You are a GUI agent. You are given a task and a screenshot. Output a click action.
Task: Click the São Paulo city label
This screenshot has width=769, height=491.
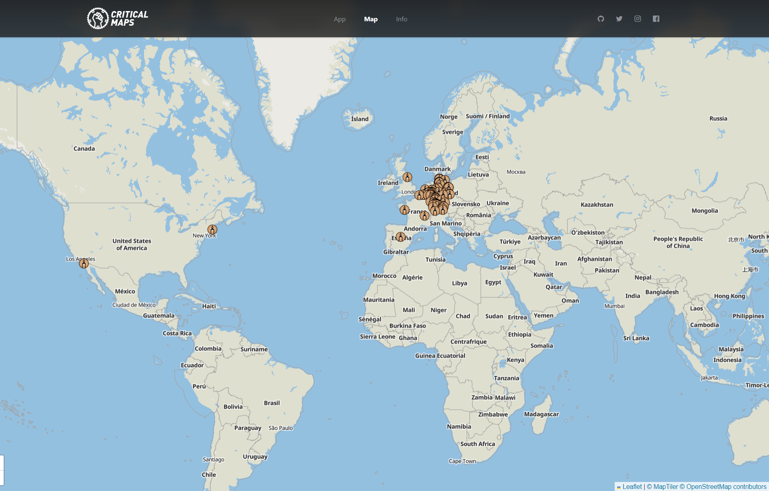tap(281, 428)
